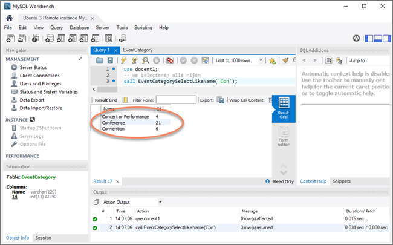
Task: Export recordset to file icon
Action: click(x=221, y=100)
